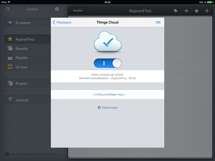Open the Projets list

point(28,83)
